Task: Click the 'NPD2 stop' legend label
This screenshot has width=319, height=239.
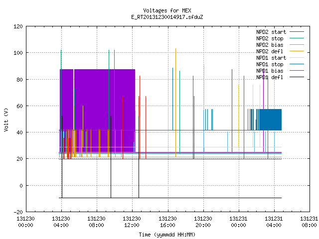Action: pos(270,38)
